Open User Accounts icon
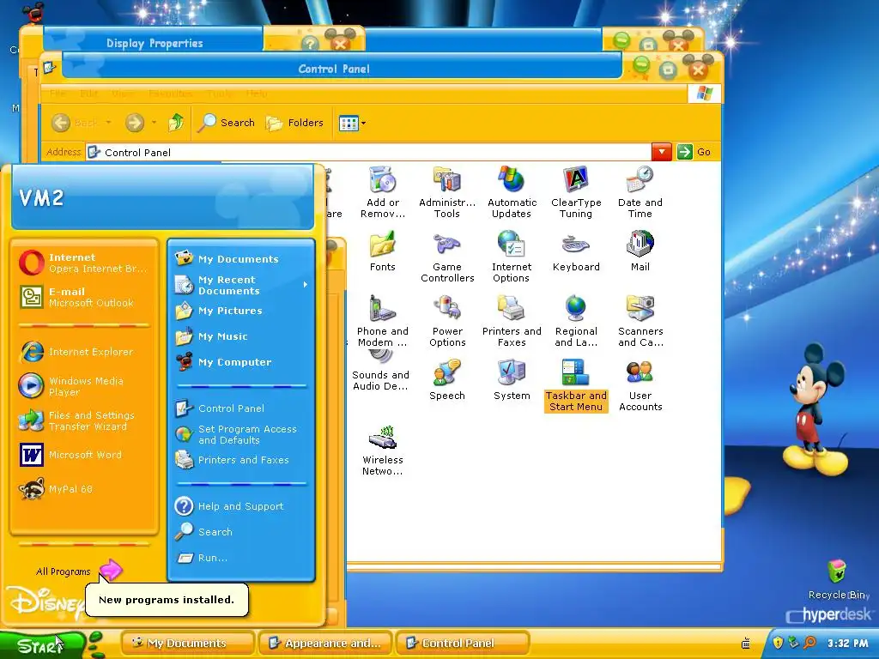 click(x=640, y=385)
